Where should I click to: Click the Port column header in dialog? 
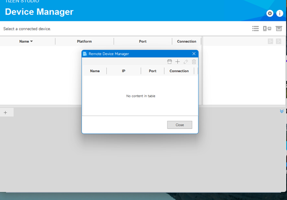coord(152,71)
